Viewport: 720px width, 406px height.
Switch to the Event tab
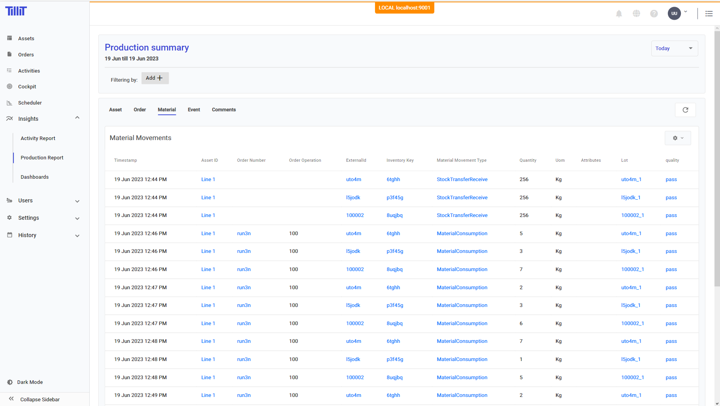click(x=194, y=110)
